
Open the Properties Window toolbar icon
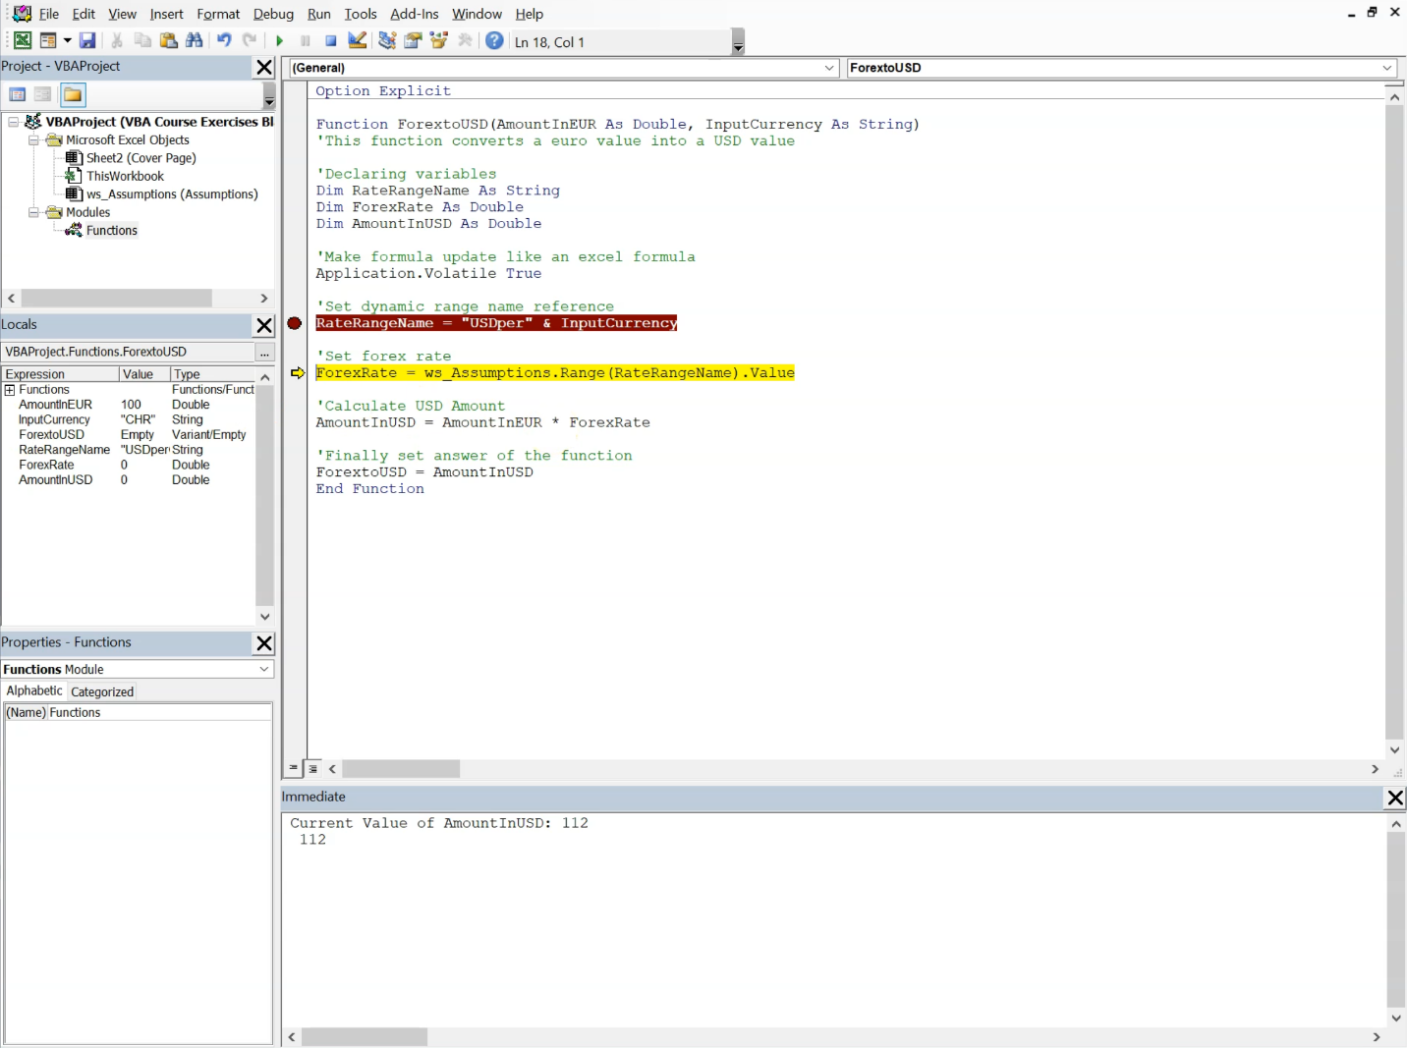click(413, 40)
